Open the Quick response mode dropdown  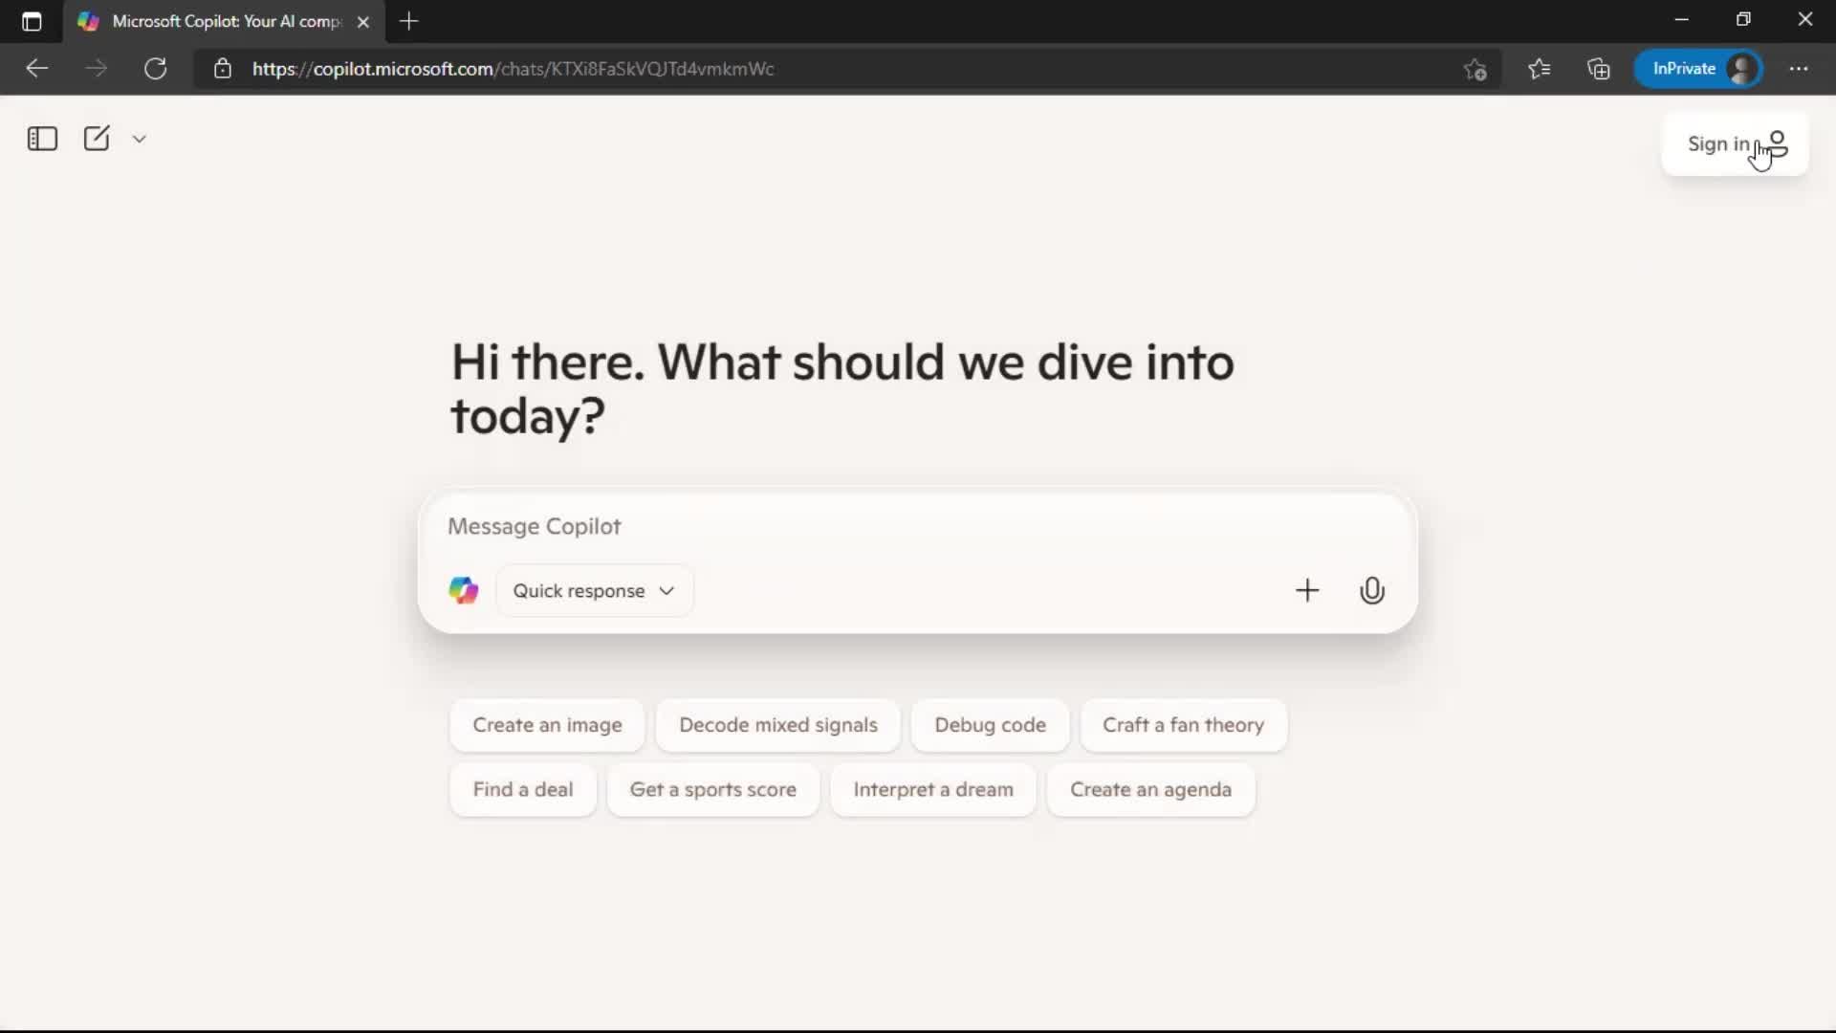594,590
